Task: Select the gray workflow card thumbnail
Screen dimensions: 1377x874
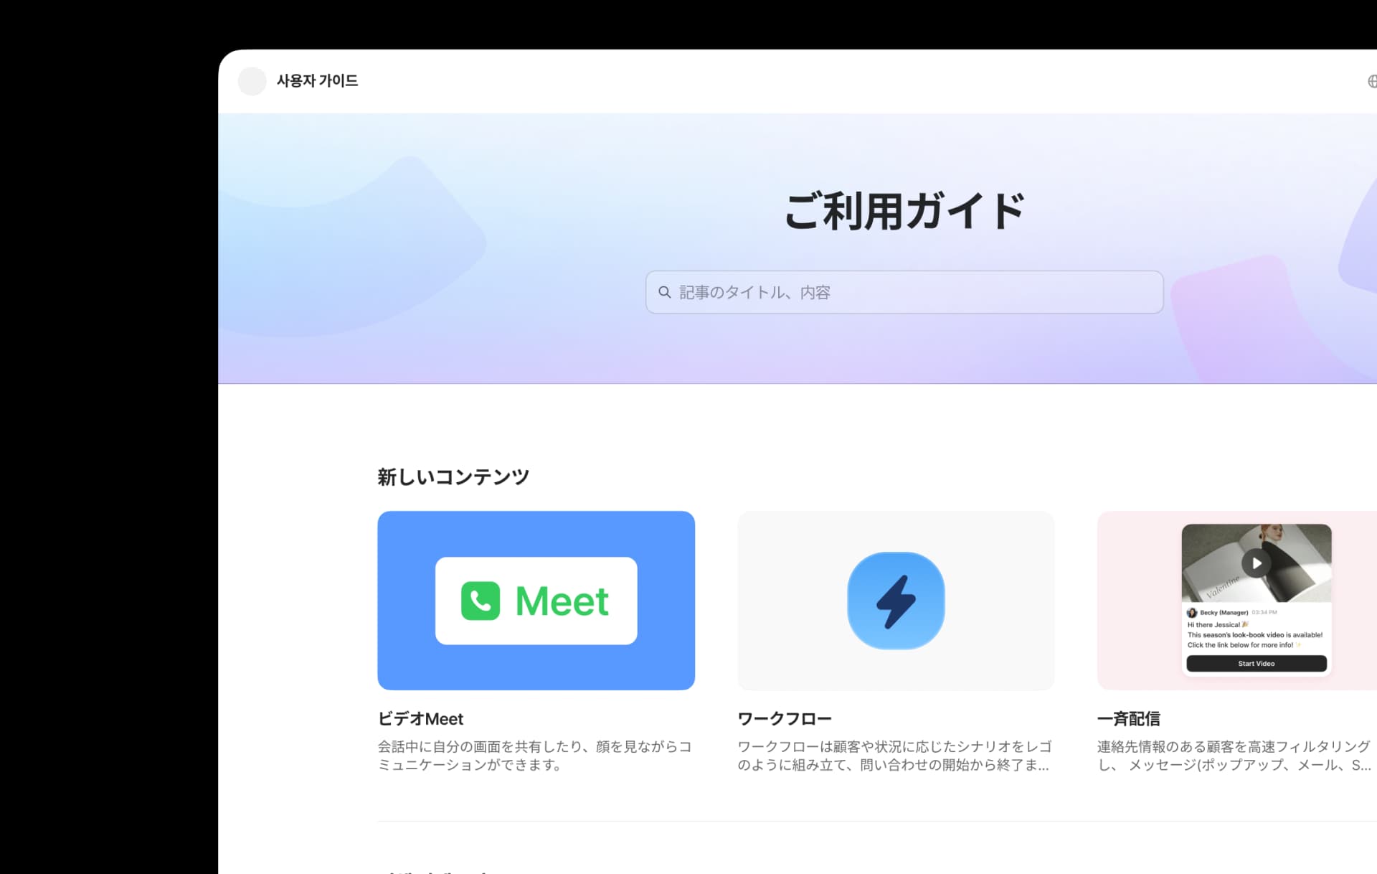Action: 896,601
